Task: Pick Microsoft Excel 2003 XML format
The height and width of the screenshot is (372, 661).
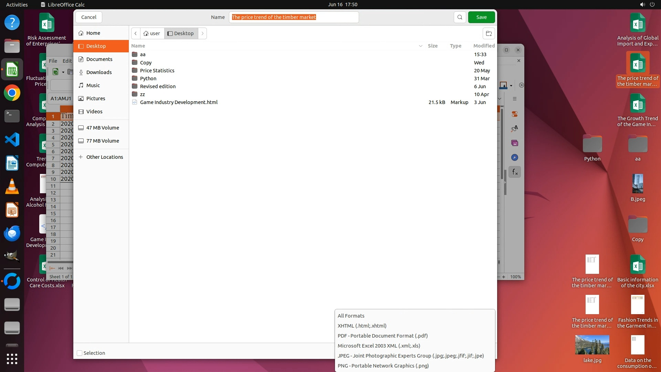Action: point(379,346)
